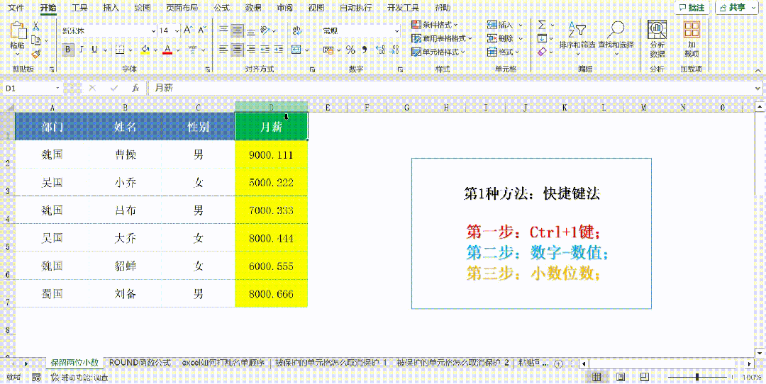Toggle middle vertical alignment
Viewport: 766px width, 384px height.
(237, 30)
